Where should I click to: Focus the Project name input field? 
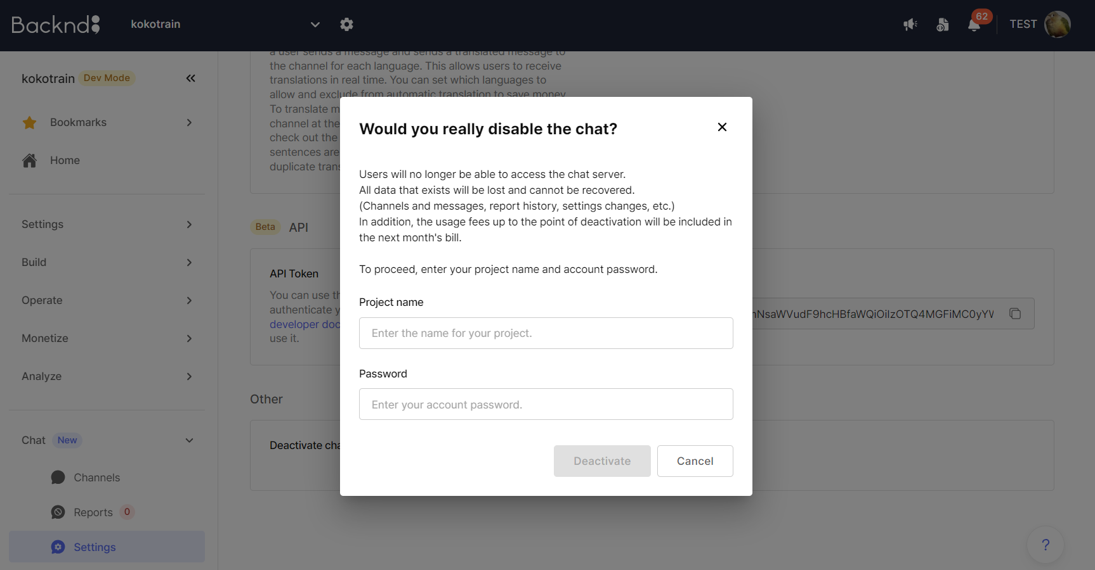click(x=546, y=333)
